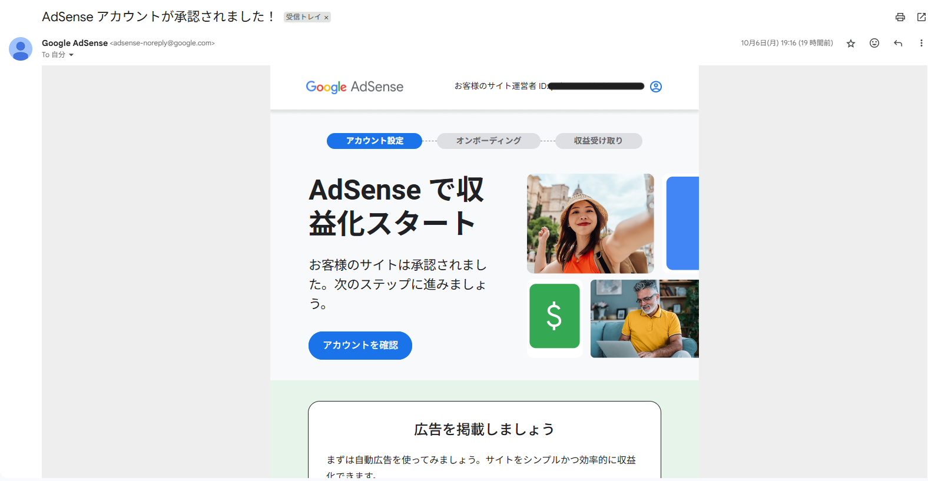Click the アカウントを確認 button
Viewport: 928px width, 481px height.
[x=360, y=345]
